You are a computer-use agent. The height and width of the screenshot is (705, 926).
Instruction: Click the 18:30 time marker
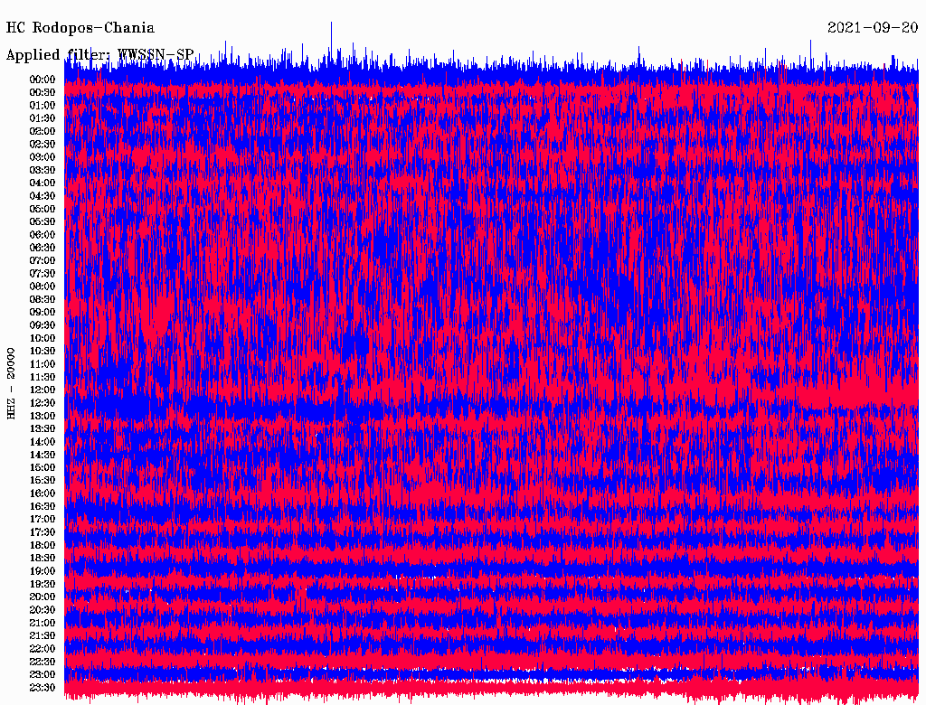click(43, 559)
